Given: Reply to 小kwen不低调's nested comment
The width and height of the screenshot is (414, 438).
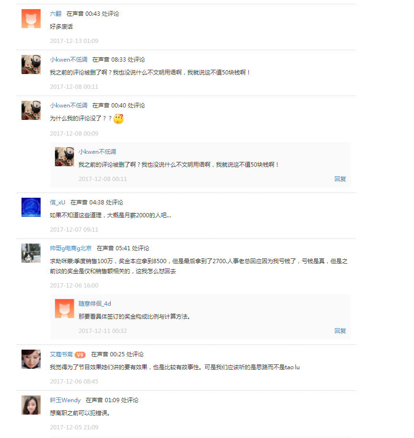Looking at the screenshot, I should click(x=340, y=179).
